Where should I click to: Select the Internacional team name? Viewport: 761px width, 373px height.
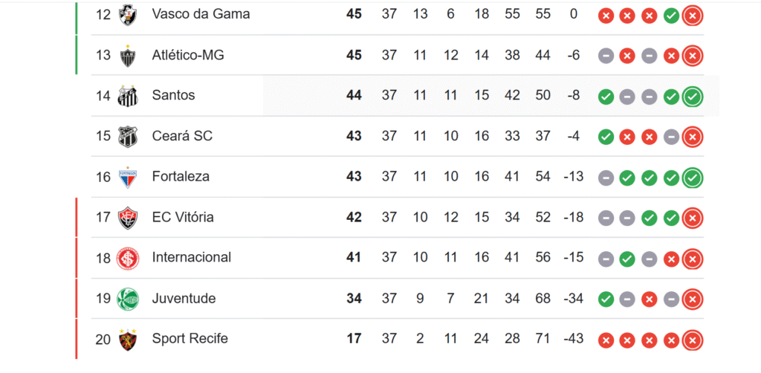coord(191,257)
